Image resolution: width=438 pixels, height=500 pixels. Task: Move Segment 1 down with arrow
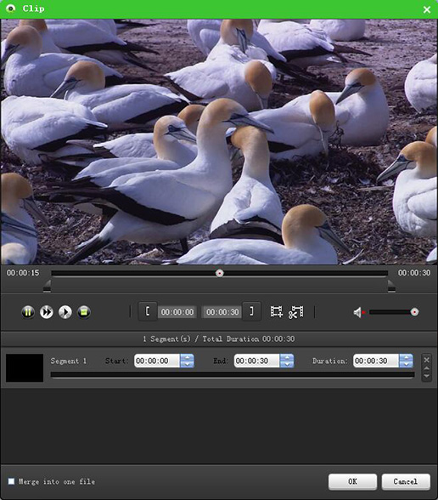click(x=426, y=376)
